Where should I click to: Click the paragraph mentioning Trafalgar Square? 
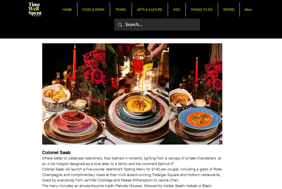point(132,175)
